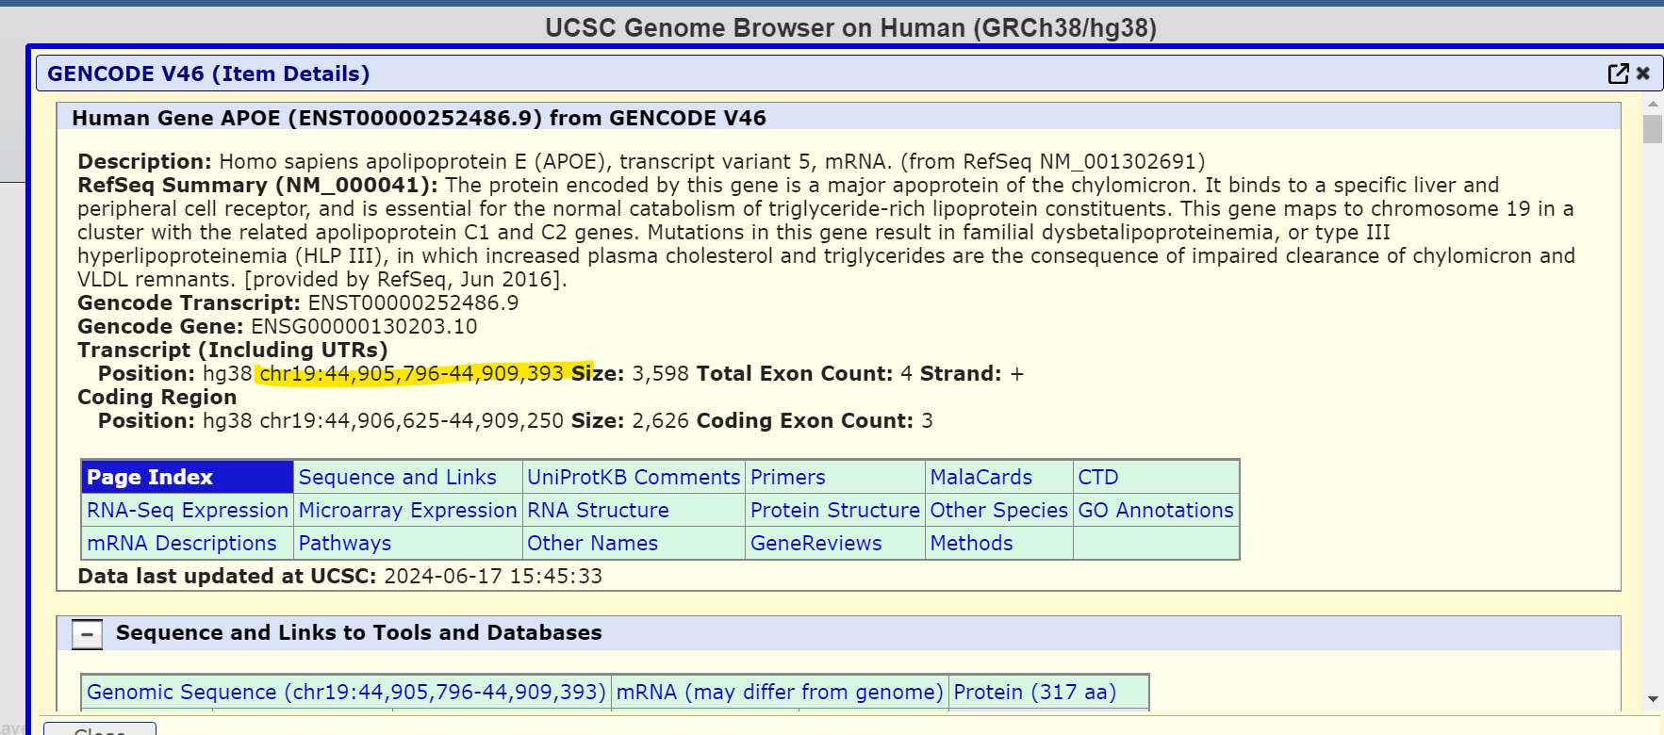1664x735 pixels.
Task: Click the Page Index header cell
Action: click(x=188, y=478)
